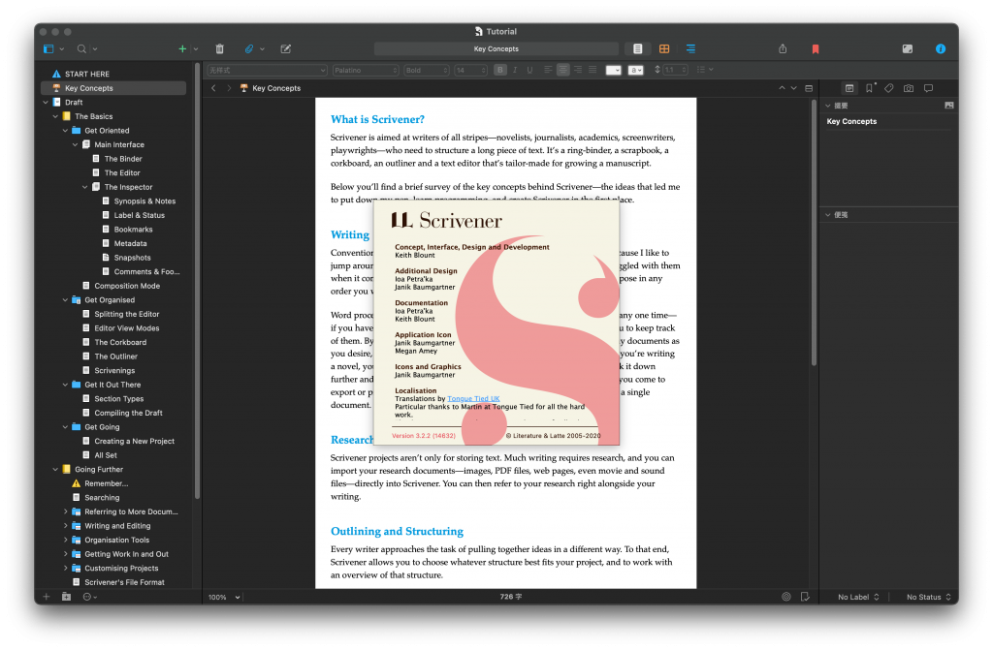This screenshot has height=650, width=993.
Task: Go to previous document with up arrow
Action: pyautogui.click(x=783, y=88)
